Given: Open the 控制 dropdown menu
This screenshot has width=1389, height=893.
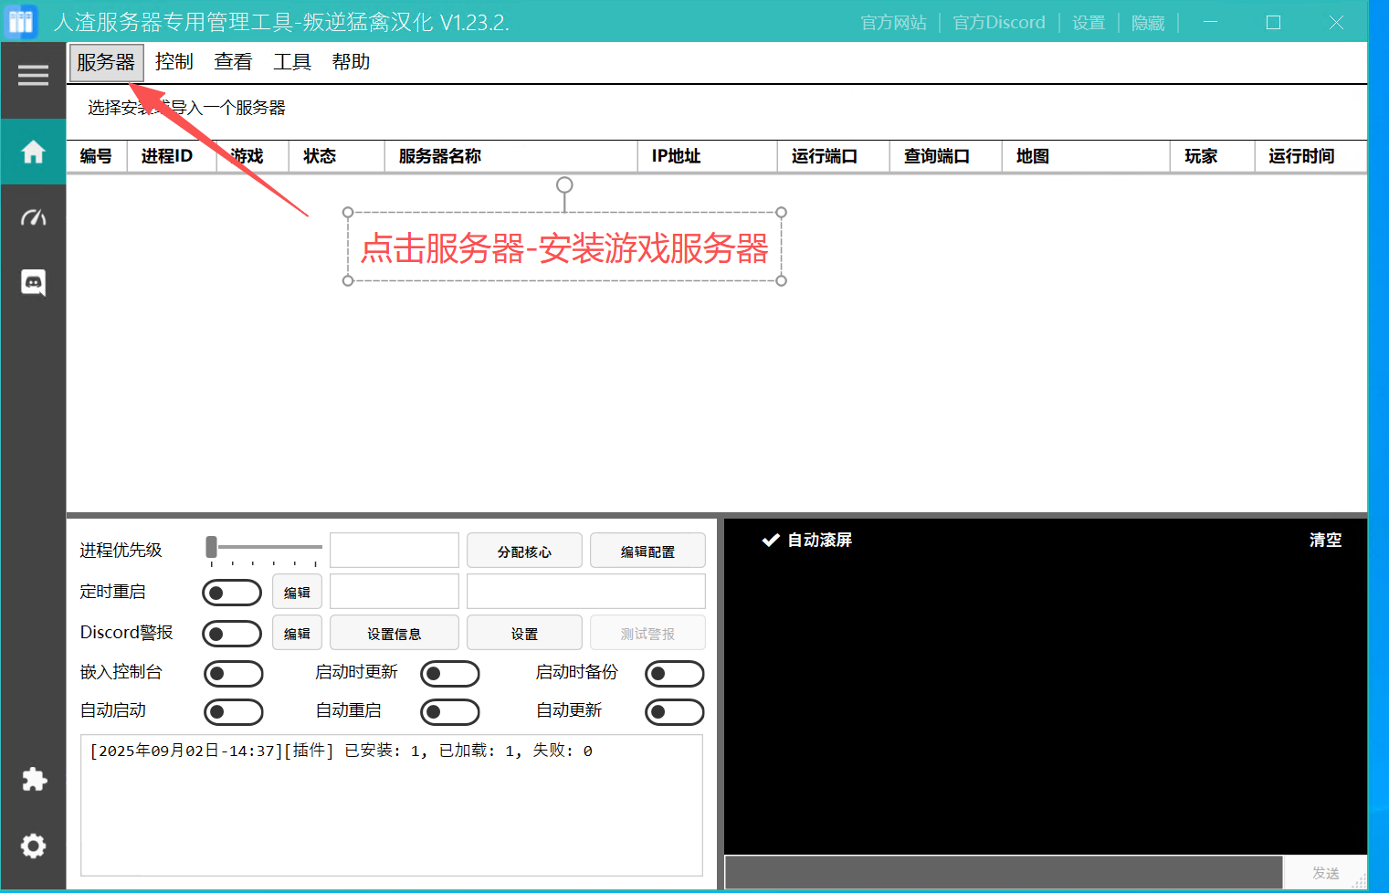Looking at the screenshot, I should (x=174, y=61).
